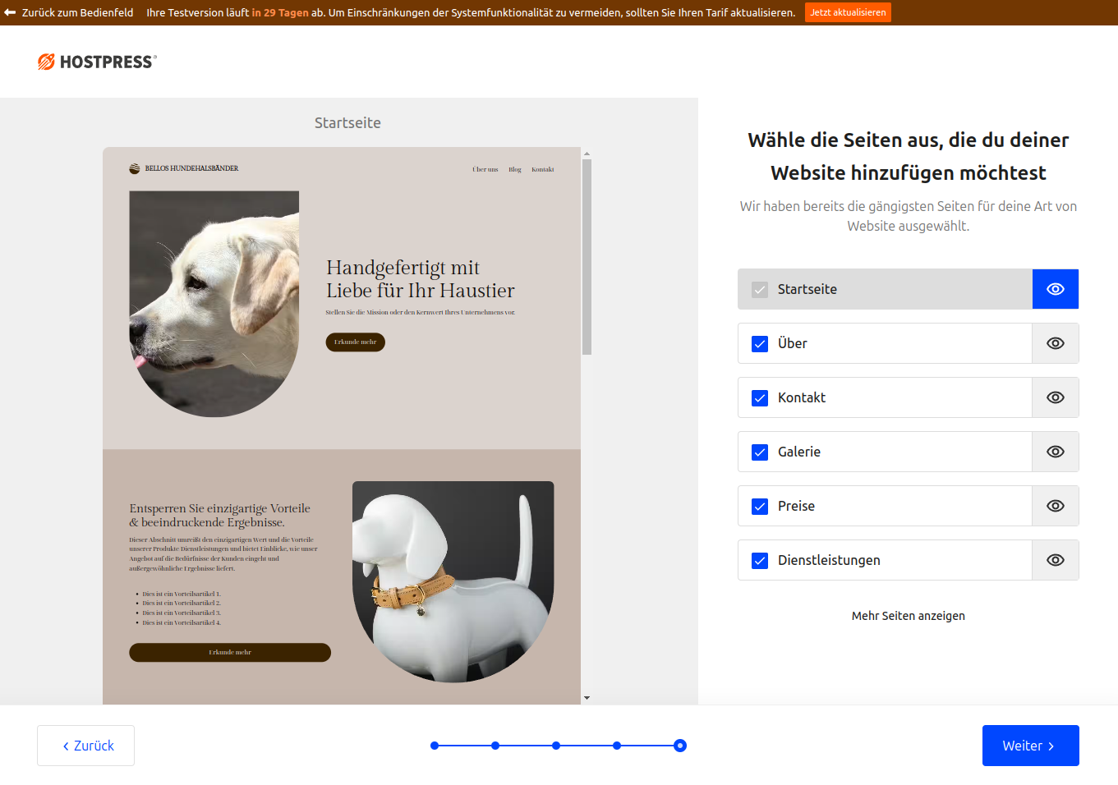Deselect the Kontakt checkbox
Screen dimensions: 1118x785
tap(760, 397)
